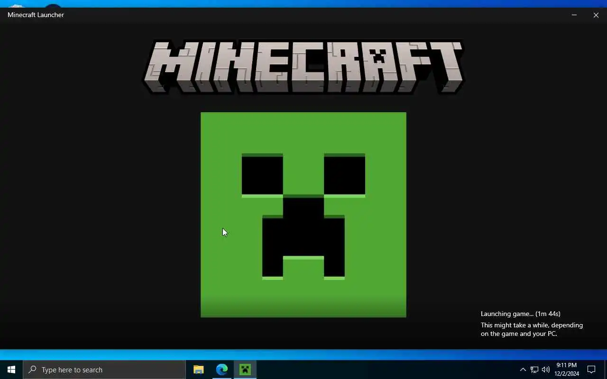Show hidden system tray icons
This screenshot has height=379, width=607.
point(523,370)
